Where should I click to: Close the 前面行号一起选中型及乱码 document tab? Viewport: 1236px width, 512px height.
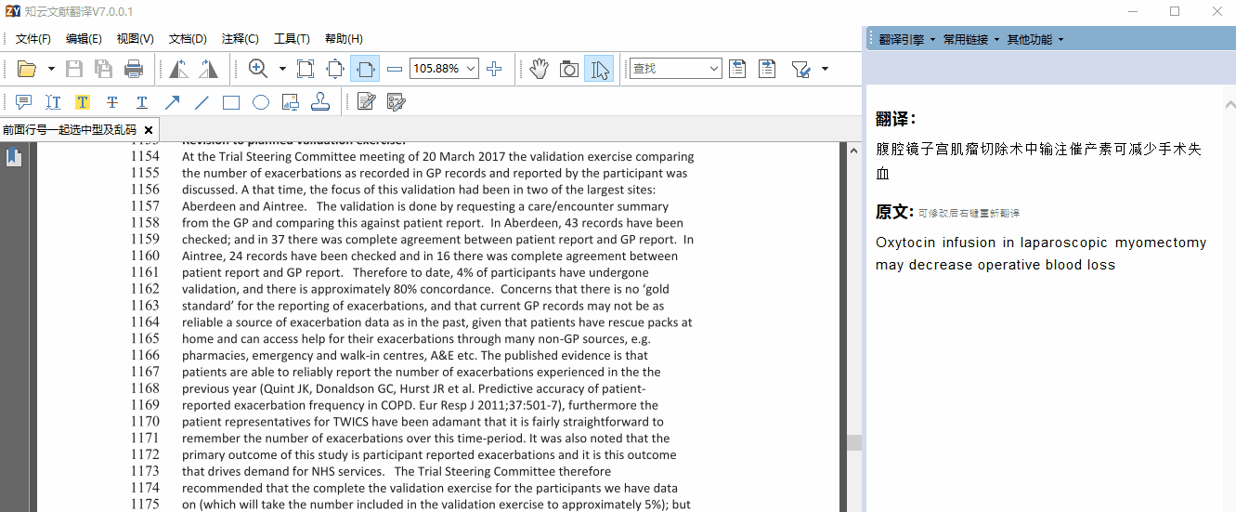(149, 130)
